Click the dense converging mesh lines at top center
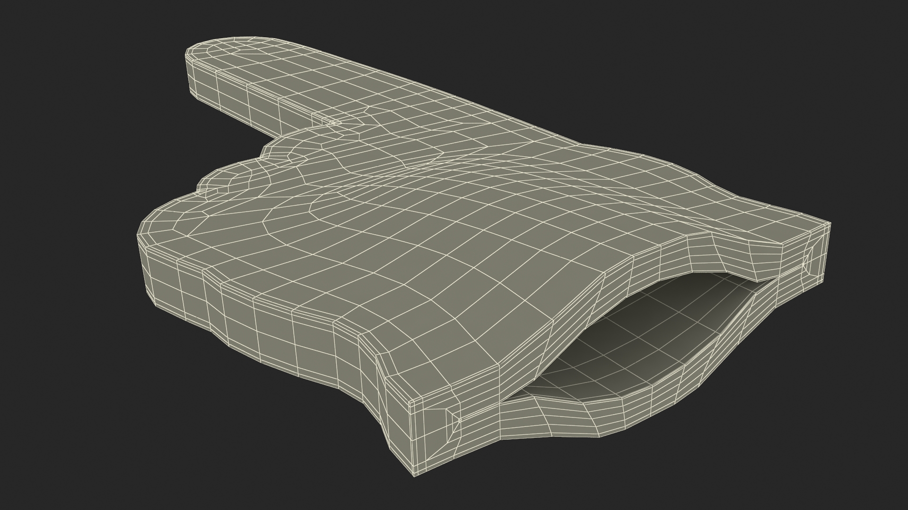908x510 pixels. 411,165
